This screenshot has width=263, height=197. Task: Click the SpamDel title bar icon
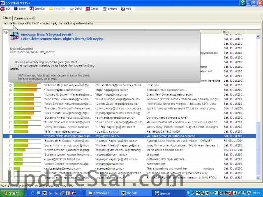click(2, 3)
